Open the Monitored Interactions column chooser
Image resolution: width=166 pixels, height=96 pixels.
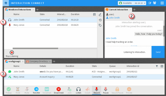[x=94, y=14]
